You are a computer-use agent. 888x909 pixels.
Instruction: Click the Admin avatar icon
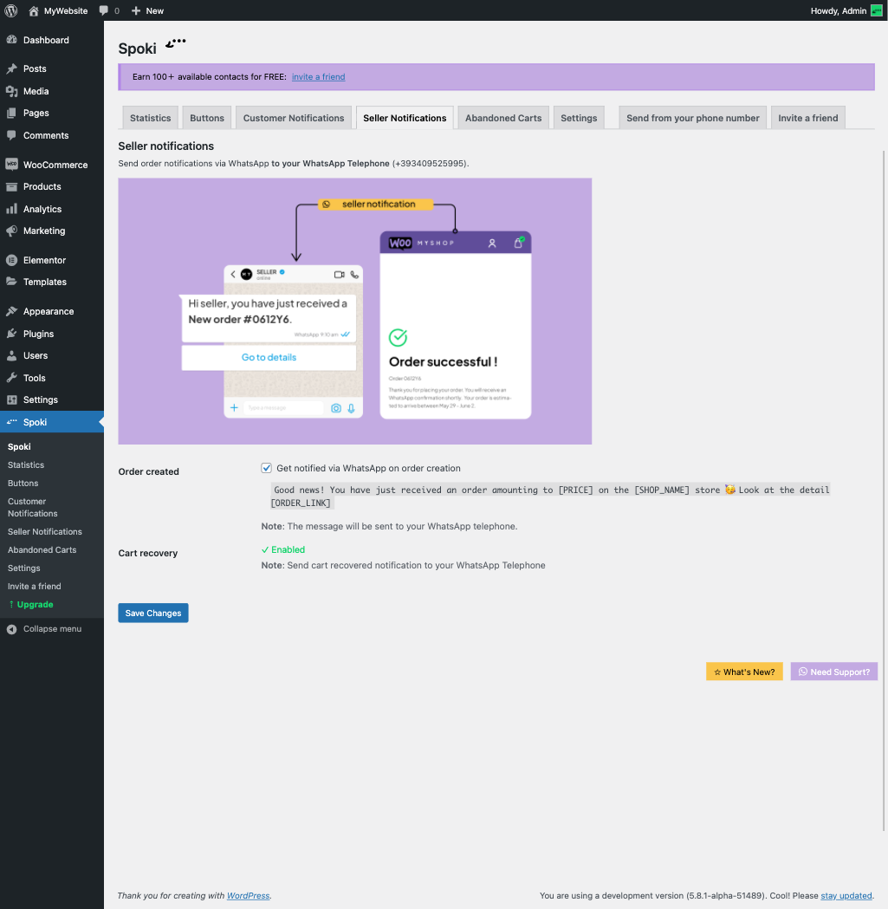877,10
